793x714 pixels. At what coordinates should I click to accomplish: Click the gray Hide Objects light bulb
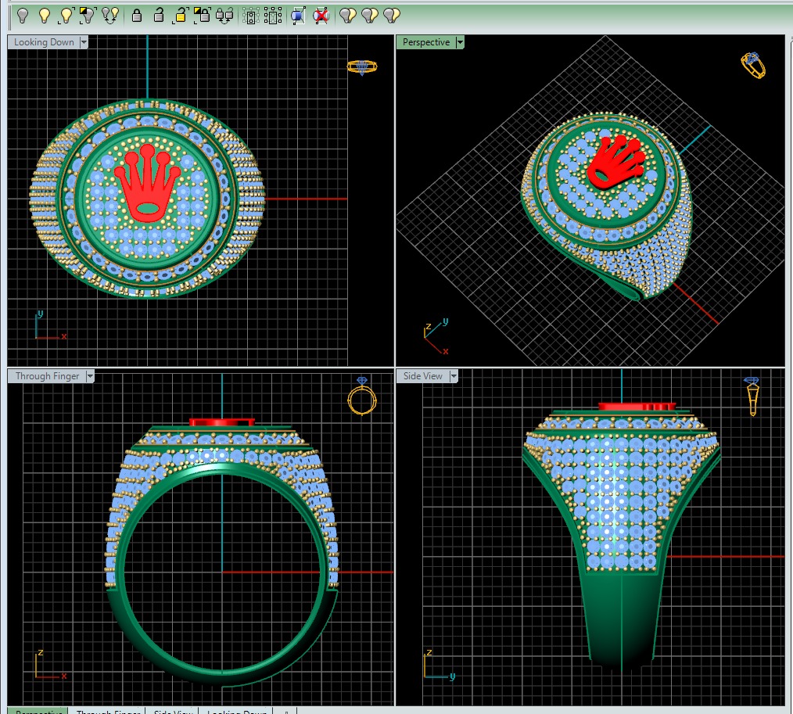(23, 16)
